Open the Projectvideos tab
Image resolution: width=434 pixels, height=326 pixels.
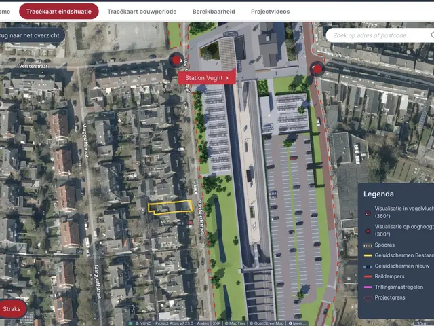pyautogui.click(x=270, y=12)
